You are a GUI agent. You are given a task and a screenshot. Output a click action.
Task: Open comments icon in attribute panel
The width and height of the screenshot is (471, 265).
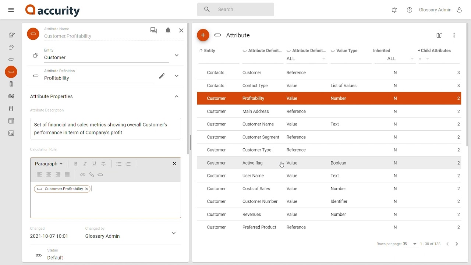(153, 31)
